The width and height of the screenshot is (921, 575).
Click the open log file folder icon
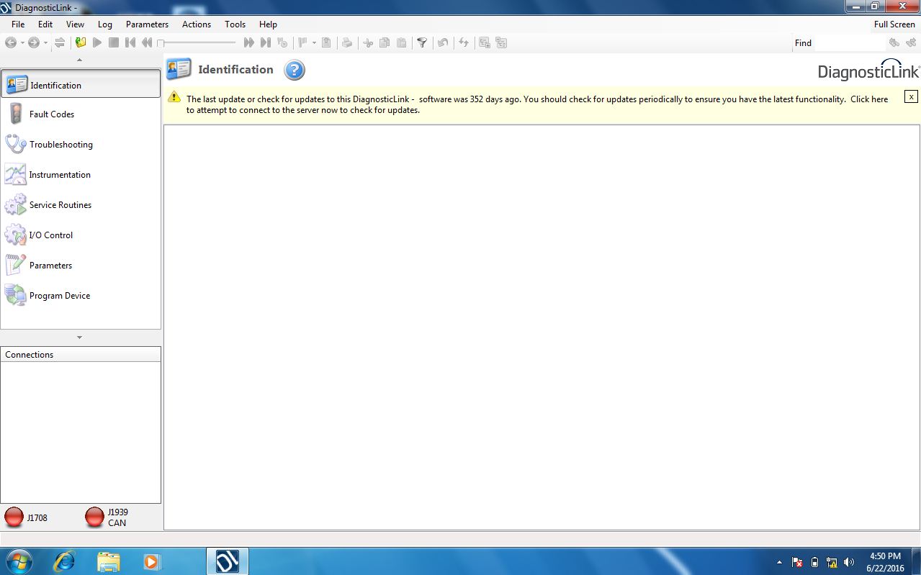(81, 43)
